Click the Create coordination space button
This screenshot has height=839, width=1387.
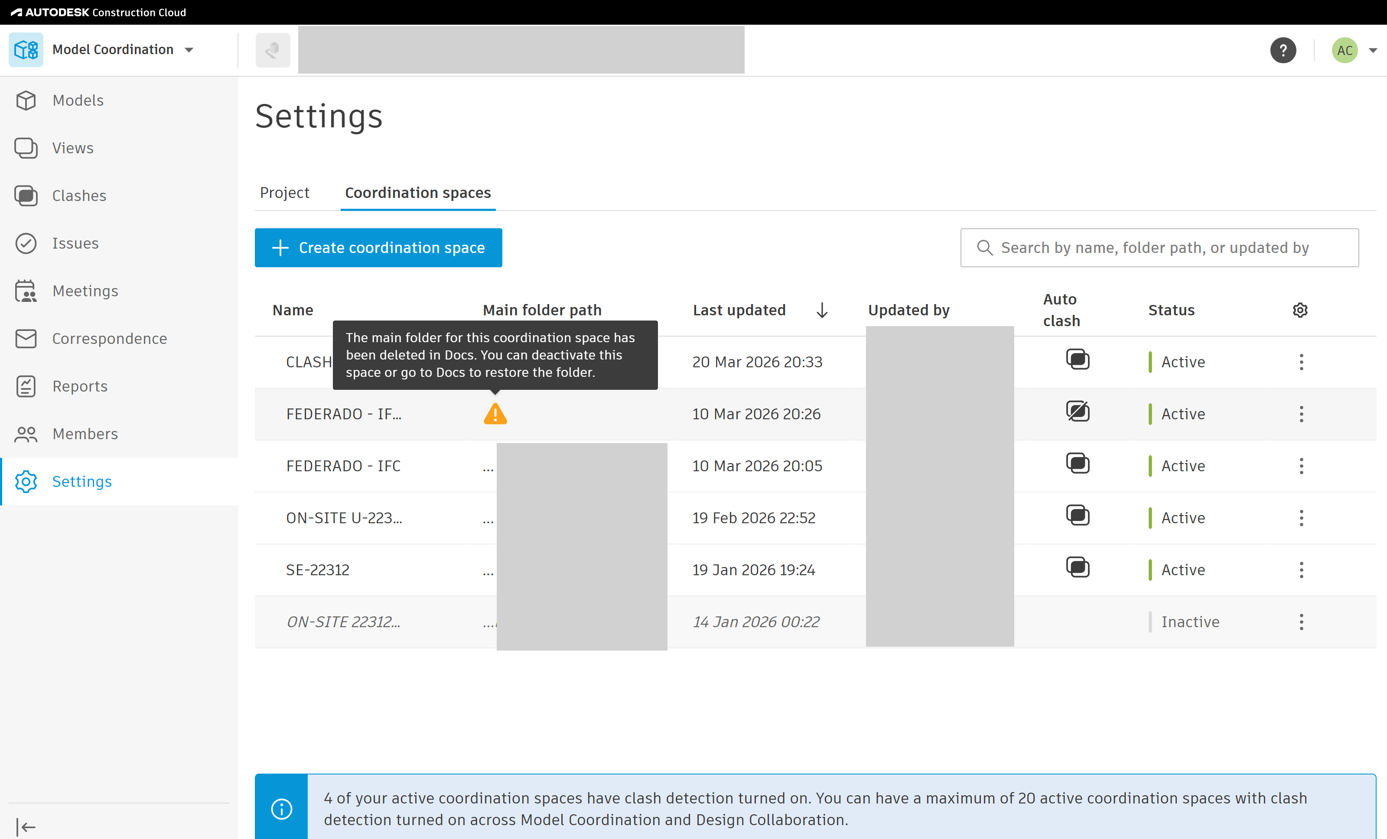(x=378, y=248)
